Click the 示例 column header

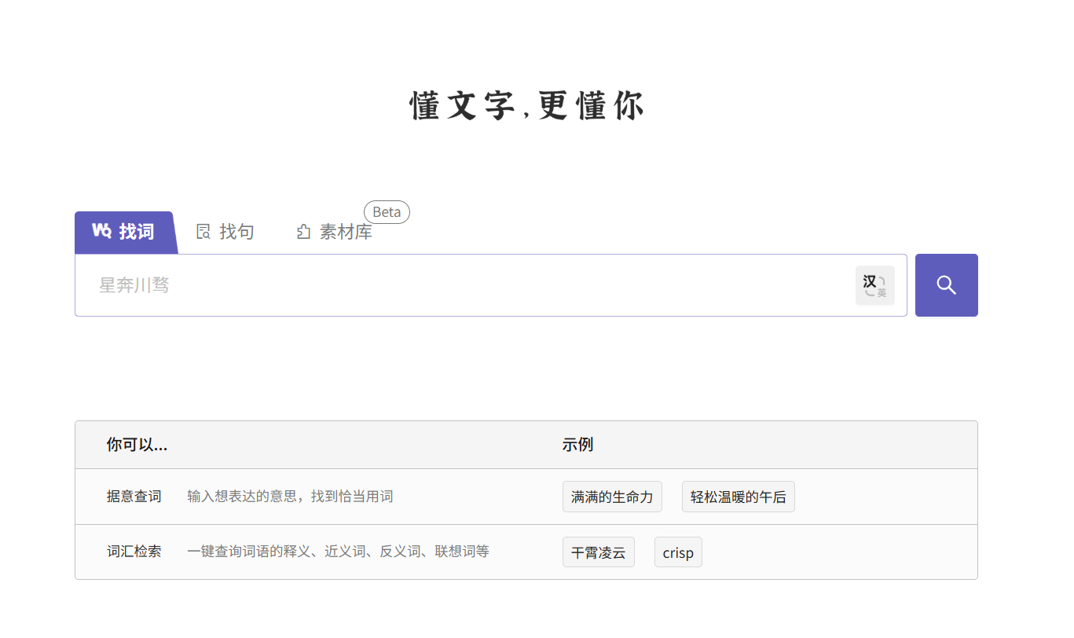click(x=577, y=445)
